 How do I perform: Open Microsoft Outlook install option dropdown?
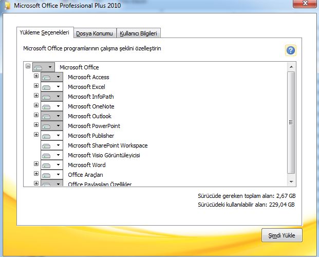[52, 116]
